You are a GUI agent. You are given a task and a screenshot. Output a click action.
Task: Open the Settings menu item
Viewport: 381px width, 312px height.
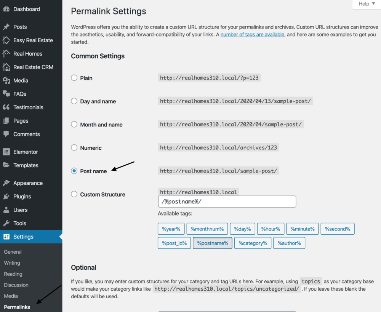pyautogui.click(x=31, y=237)
